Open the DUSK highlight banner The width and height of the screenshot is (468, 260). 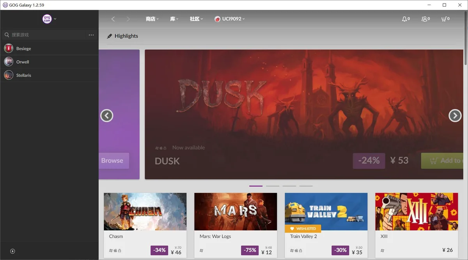[x=304, y=114]
